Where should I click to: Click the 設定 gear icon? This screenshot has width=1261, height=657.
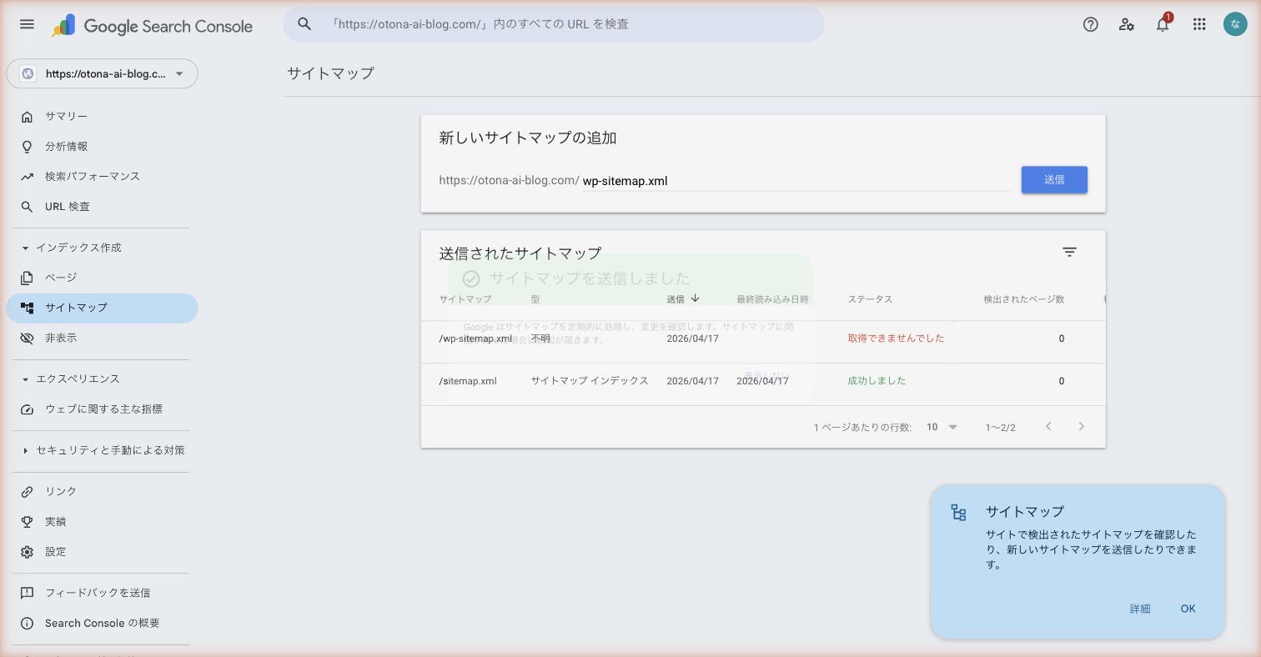click(x=27, y=552)
